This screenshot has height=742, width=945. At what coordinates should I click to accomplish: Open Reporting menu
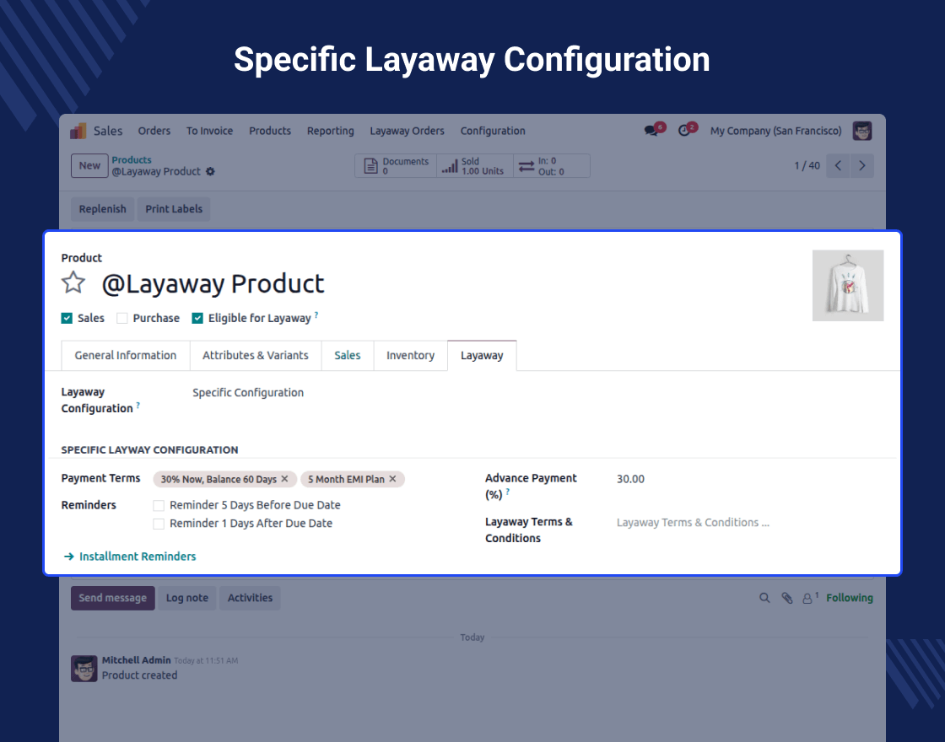tap(330, 131)
